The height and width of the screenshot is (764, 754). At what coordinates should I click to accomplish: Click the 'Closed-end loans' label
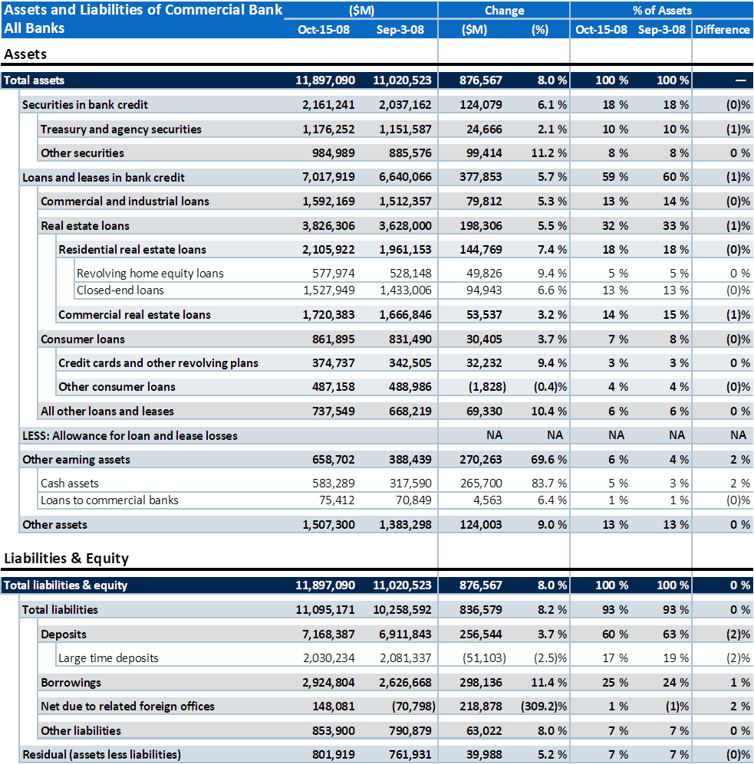[120, 290]
